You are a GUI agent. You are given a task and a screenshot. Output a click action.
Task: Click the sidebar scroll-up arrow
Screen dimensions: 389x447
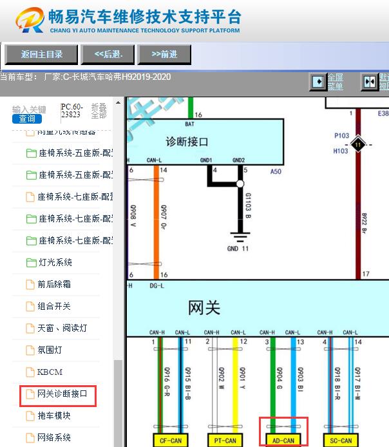119,102
